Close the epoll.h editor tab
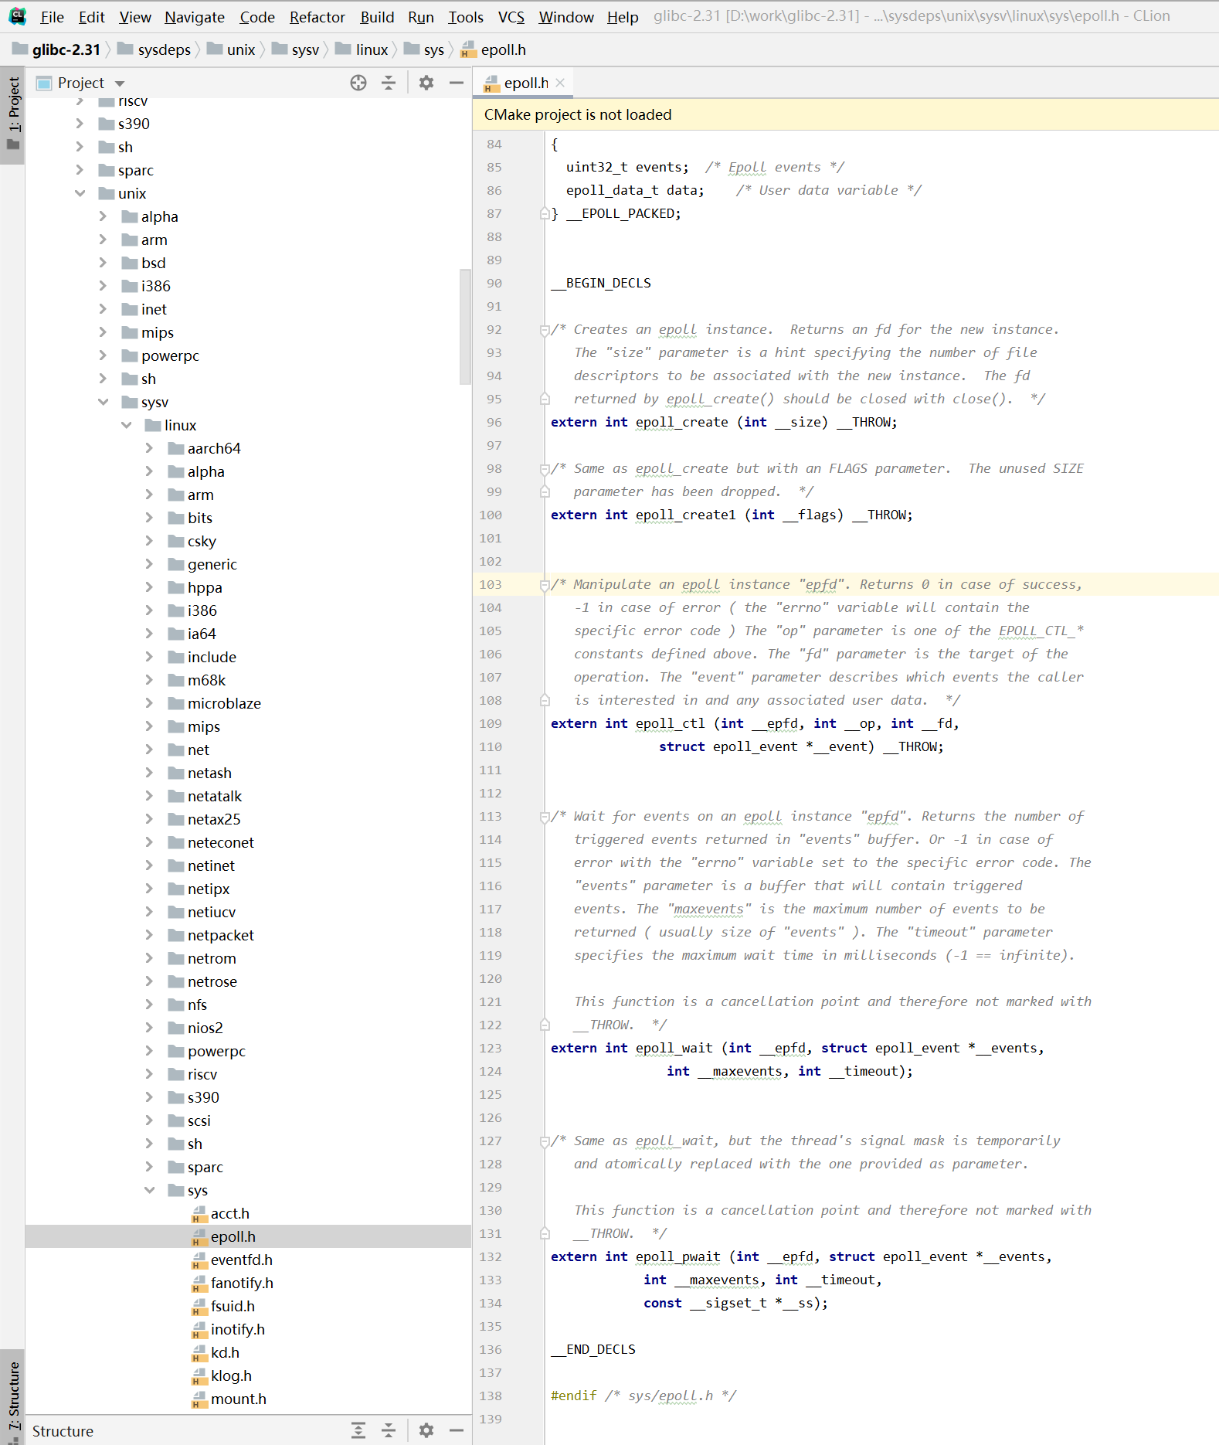 [x=561, y=83]
